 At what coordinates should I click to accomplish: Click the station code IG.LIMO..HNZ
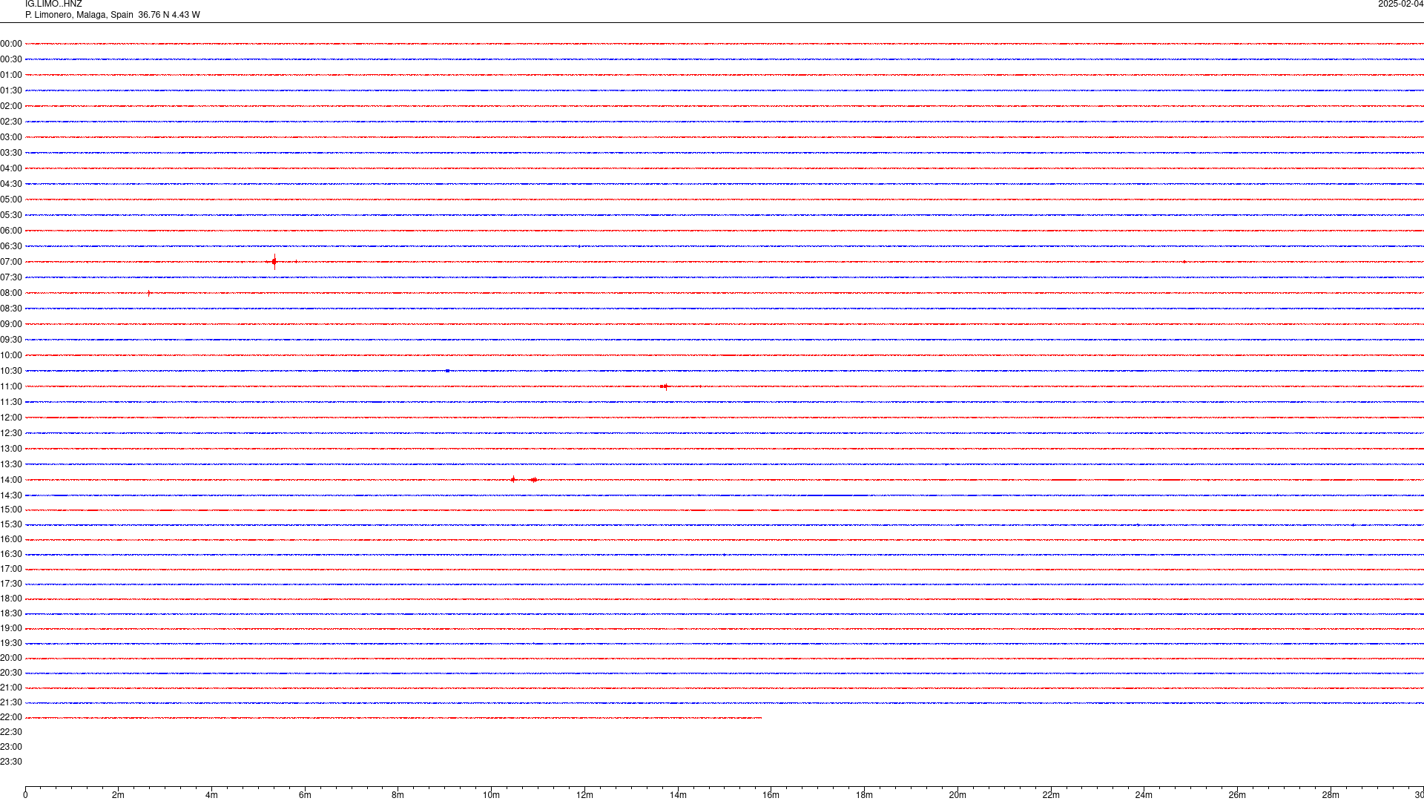click(x=53, y=4)
